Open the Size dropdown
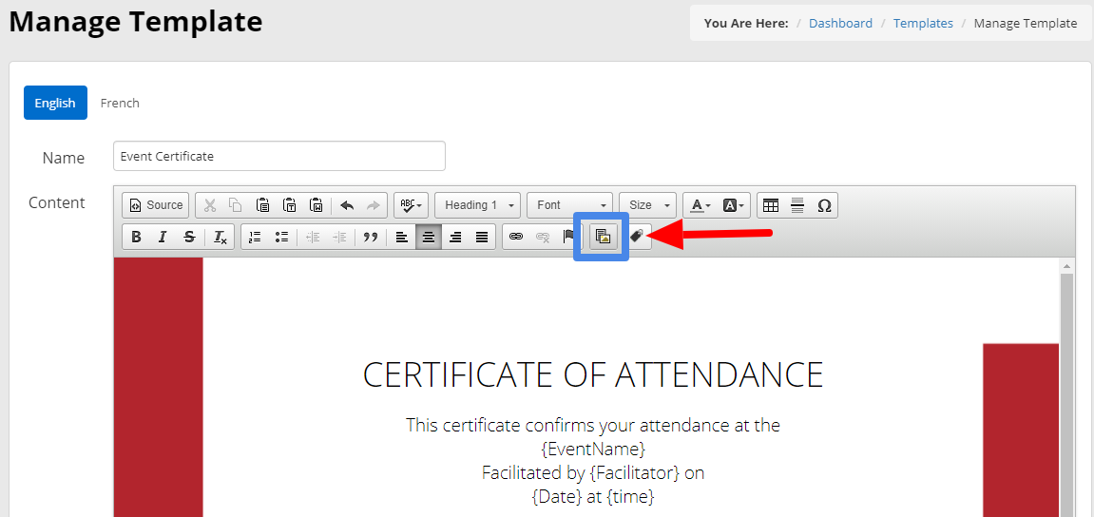 (647, 205)
